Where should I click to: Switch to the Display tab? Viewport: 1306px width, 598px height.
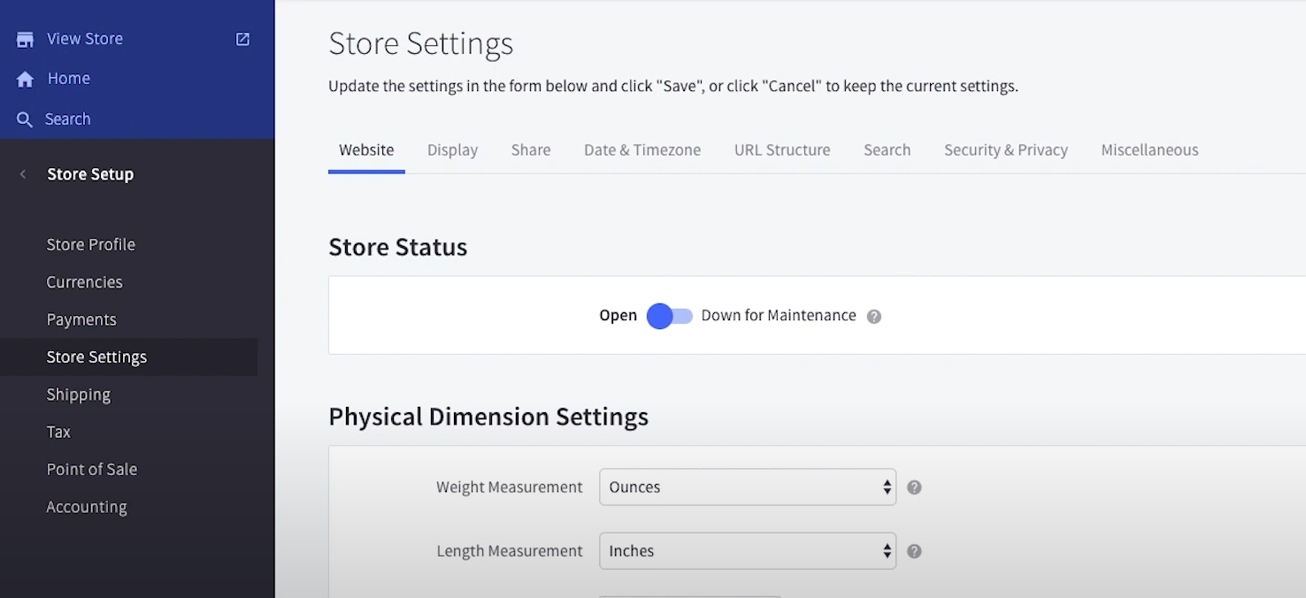point(452,150)
